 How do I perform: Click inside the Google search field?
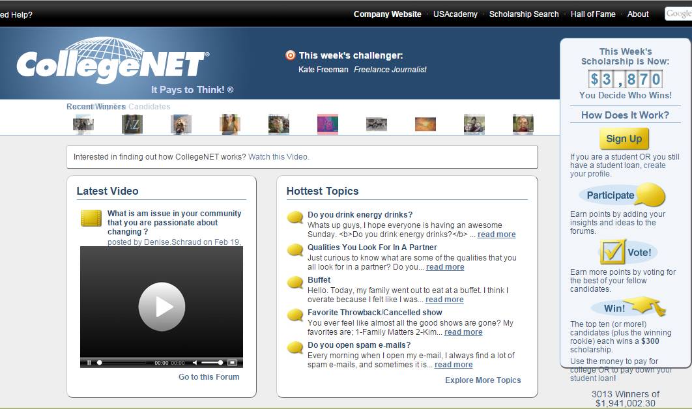coord(678,14)
